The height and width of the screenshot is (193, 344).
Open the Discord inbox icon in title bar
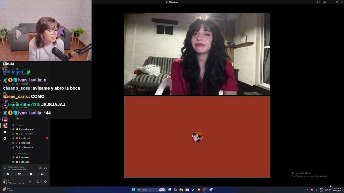318,2
